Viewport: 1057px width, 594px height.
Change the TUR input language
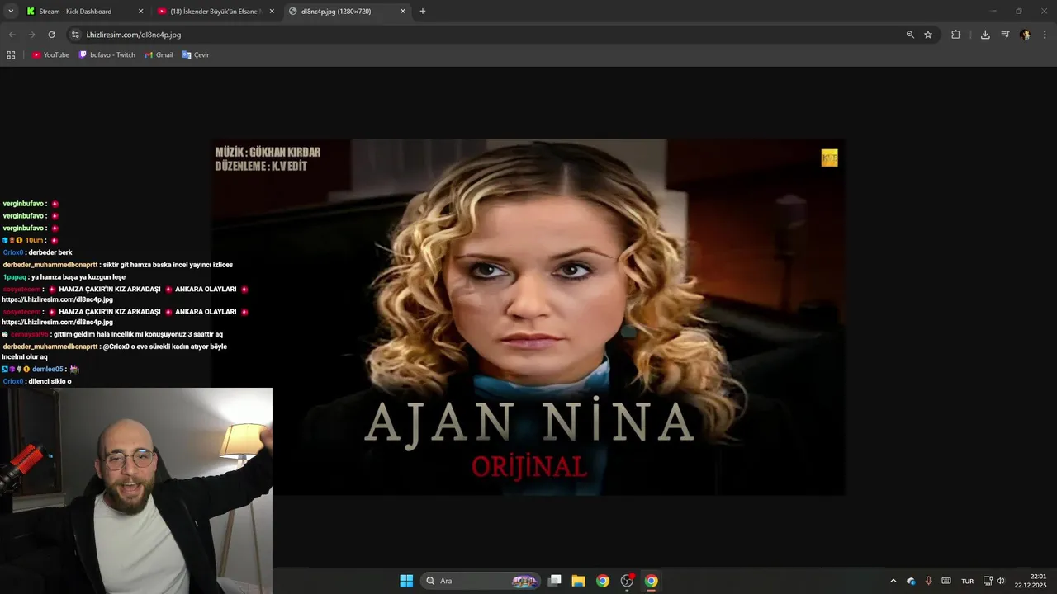click(967, 581)
